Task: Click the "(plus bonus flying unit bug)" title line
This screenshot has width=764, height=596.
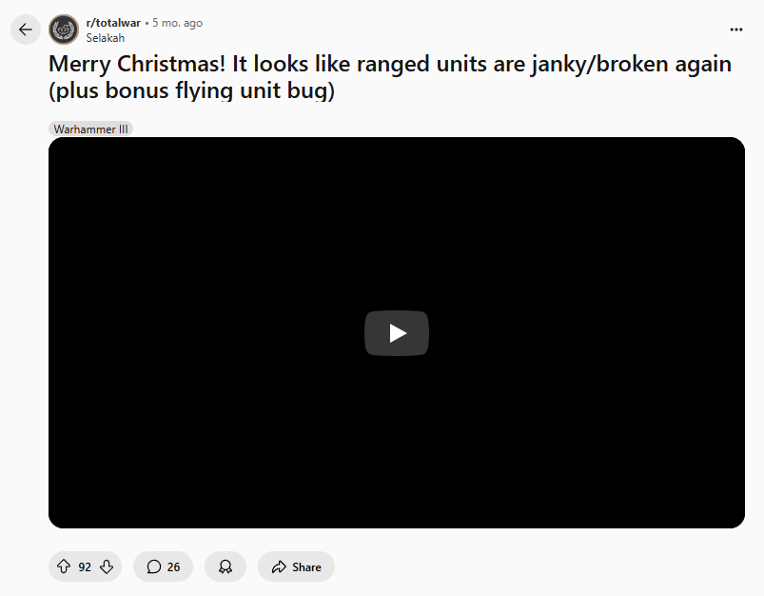Action: click(x=191, y=90)
